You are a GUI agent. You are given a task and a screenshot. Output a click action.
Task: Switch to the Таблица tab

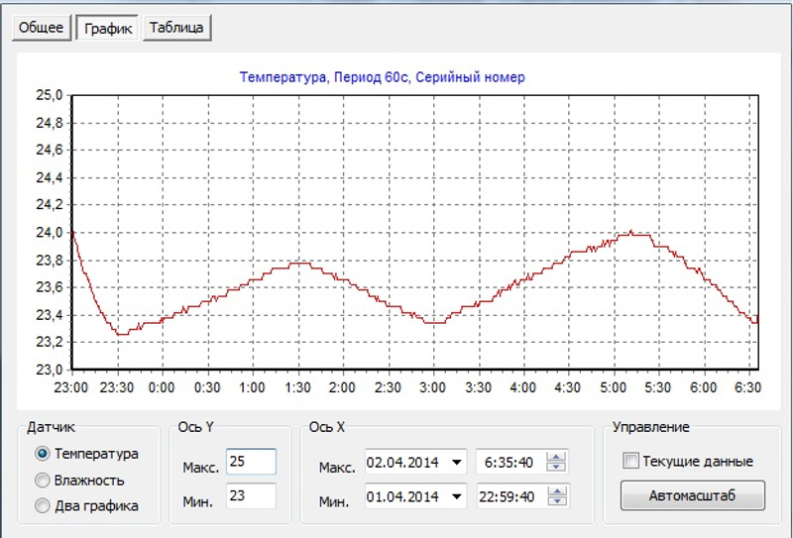coord(178,27)
